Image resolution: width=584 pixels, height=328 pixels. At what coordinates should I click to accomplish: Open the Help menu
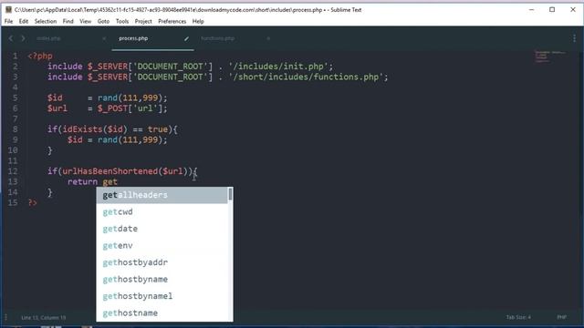198,21
